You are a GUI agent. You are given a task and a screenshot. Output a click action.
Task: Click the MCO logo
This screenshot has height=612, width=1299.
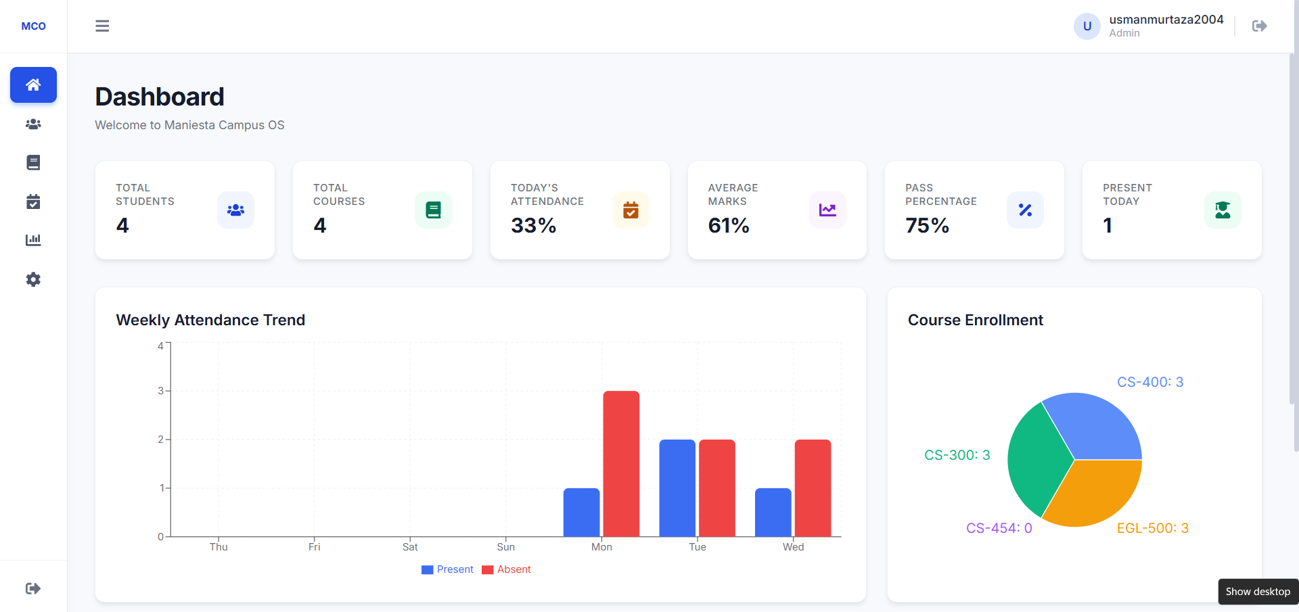(x=33, y=26)
